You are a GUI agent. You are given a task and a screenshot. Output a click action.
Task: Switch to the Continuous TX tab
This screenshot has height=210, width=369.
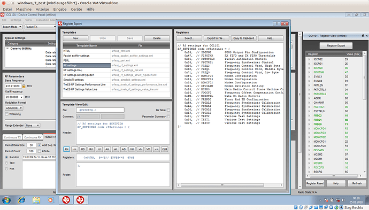[x=12, y=137]
